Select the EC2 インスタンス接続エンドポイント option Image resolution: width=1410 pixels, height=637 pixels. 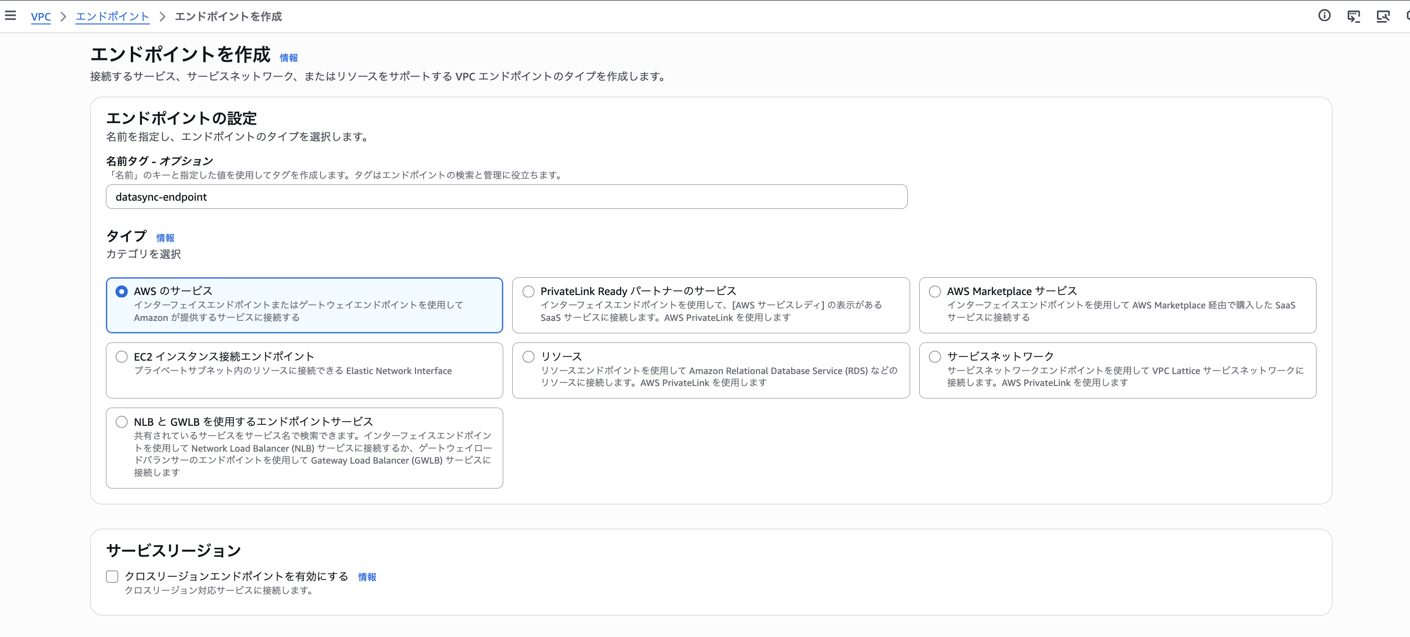click(x=122, y=356)
